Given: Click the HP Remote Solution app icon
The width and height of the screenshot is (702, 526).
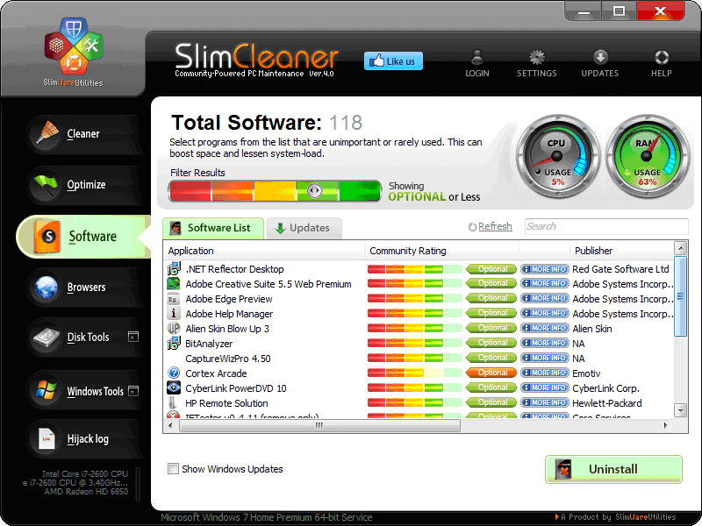Looking at the screenshot, I should [x=172, y=403].
